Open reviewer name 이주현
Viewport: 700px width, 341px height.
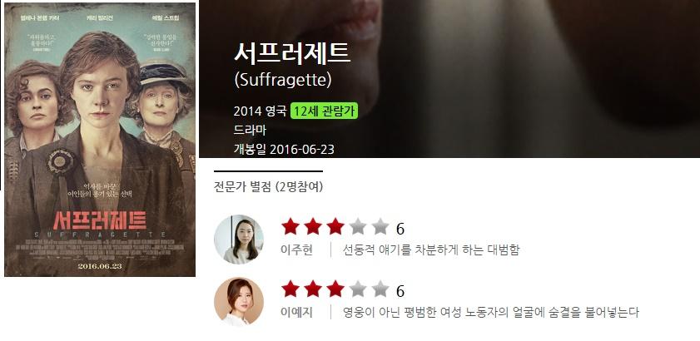(x=296, y=250)
